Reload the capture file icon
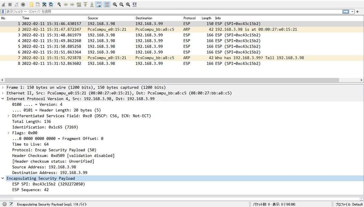The width and height of the screenshot is (364, 207). coord(51,4)
